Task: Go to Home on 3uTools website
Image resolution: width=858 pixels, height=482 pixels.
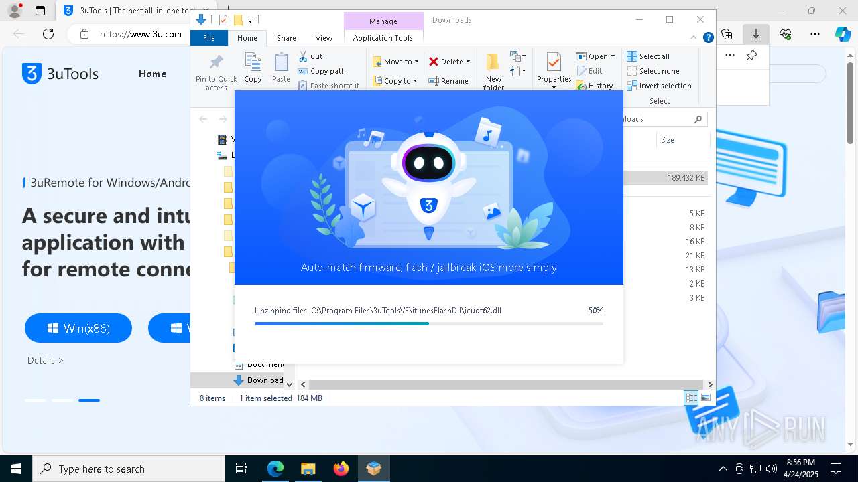Action: (x=152, y=74)
